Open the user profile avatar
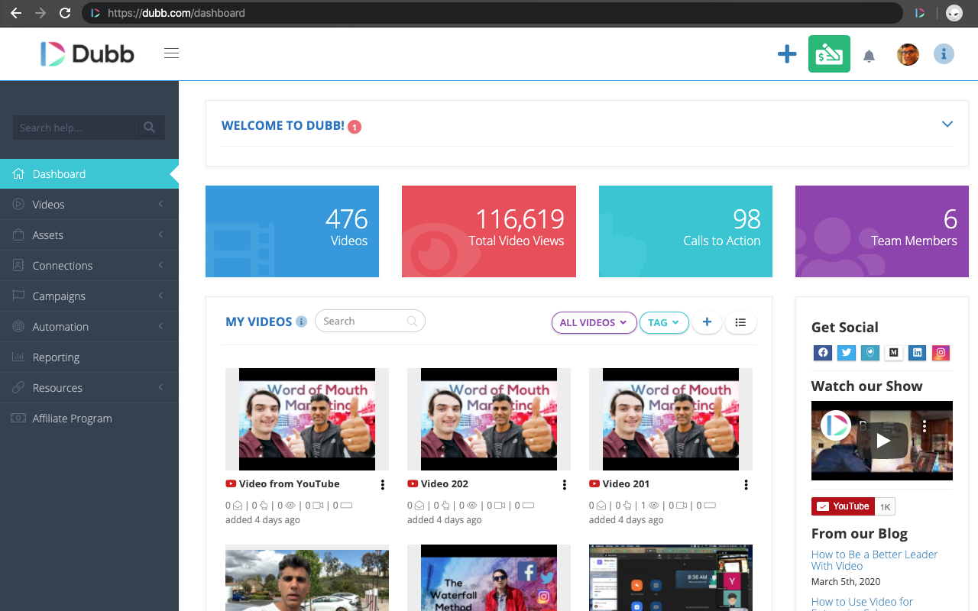This screenshot has height=611, width=978. (908, 54)
